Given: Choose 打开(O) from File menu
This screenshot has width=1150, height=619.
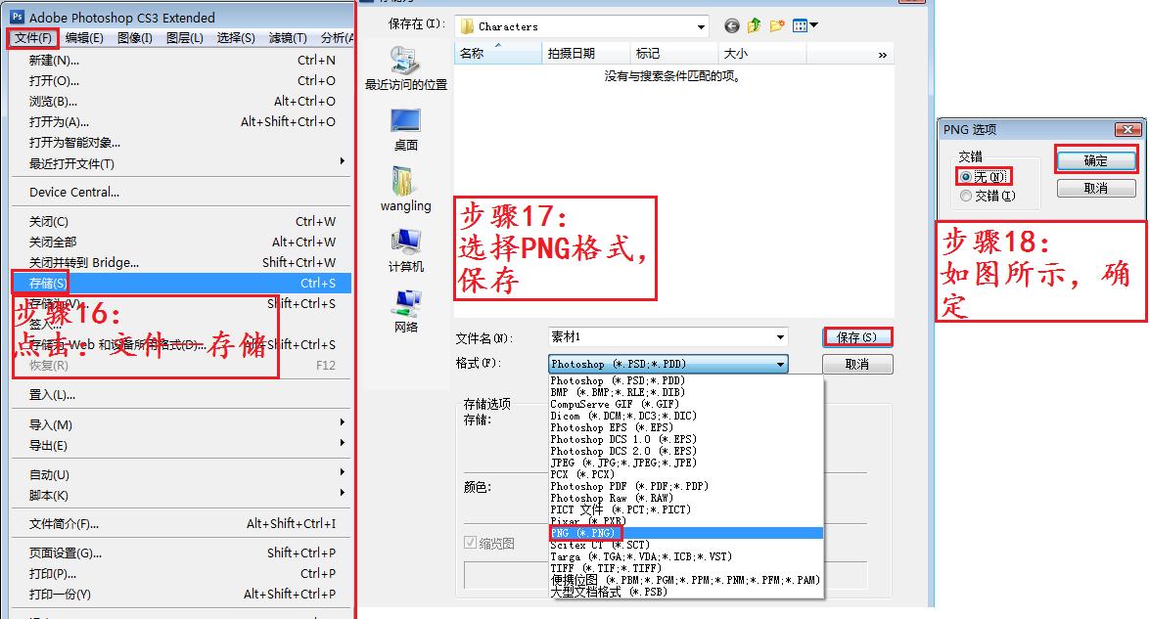Looking at the screenshot, I should click(182, 80).
